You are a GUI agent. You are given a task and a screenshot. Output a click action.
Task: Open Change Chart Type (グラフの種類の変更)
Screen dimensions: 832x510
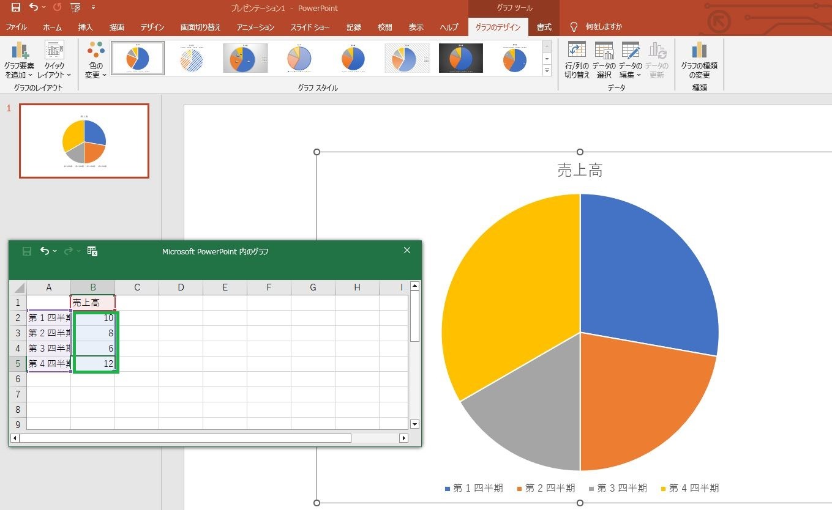click(x=699, y=60)
